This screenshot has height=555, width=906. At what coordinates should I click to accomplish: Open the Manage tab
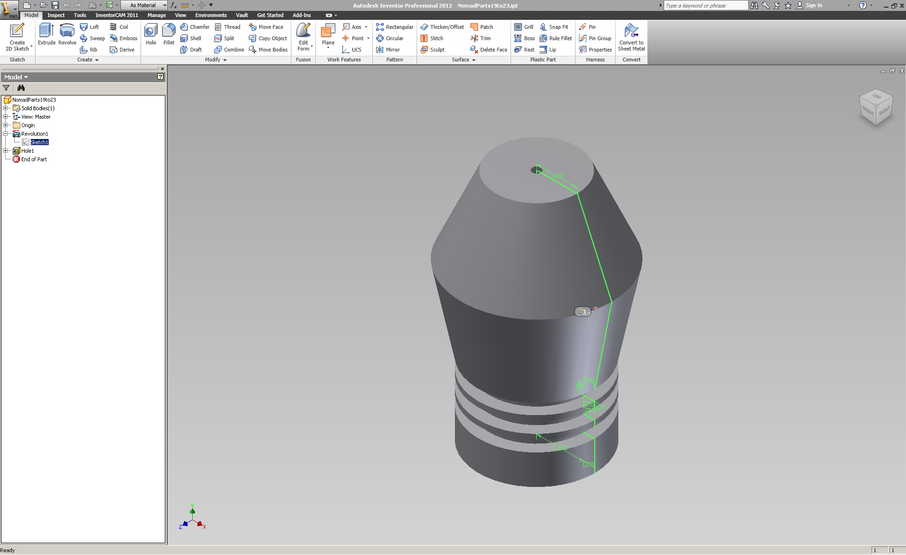156,15
